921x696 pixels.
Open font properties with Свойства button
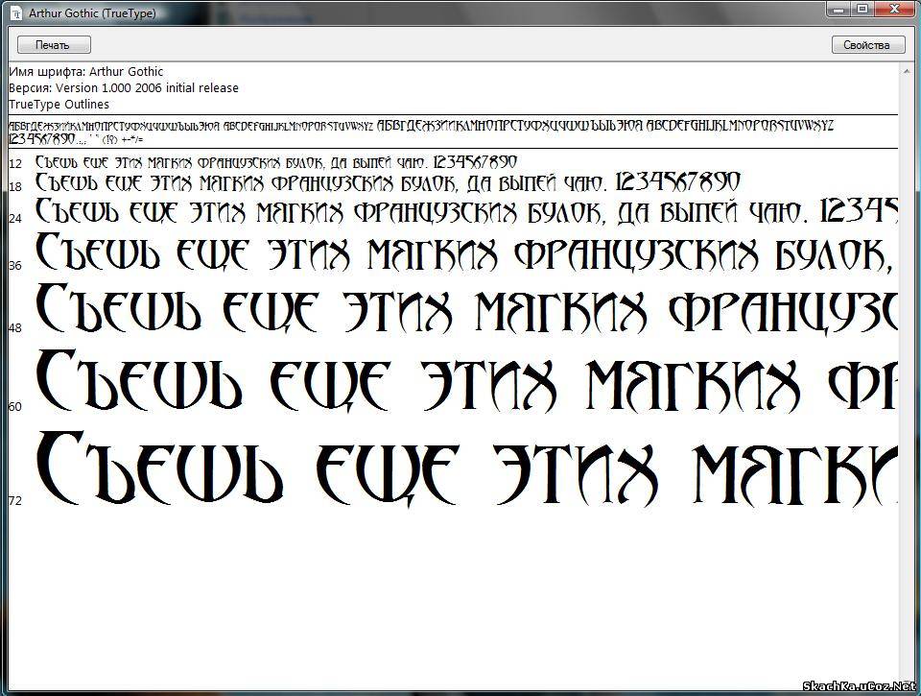[x=867, y=44]
